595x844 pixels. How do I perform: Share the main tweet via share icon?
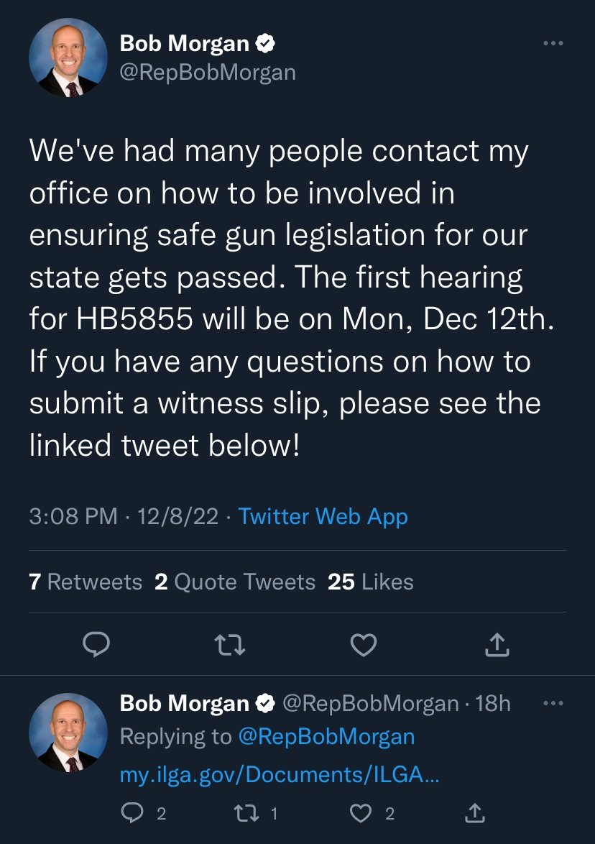point(497,644)
